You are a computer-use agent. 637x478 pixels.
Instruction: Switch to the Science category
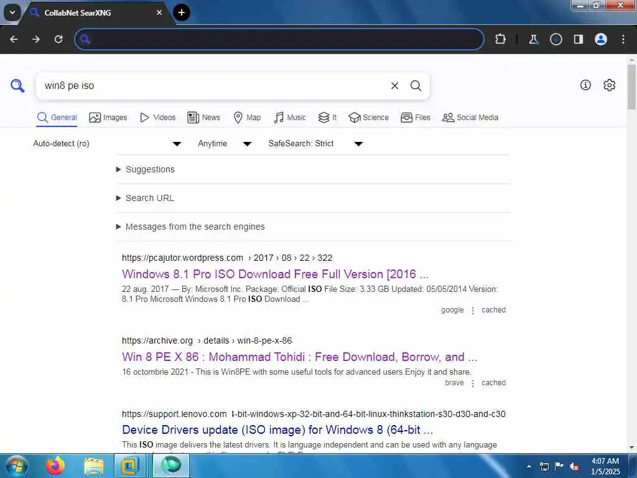(x=368, y=118)
